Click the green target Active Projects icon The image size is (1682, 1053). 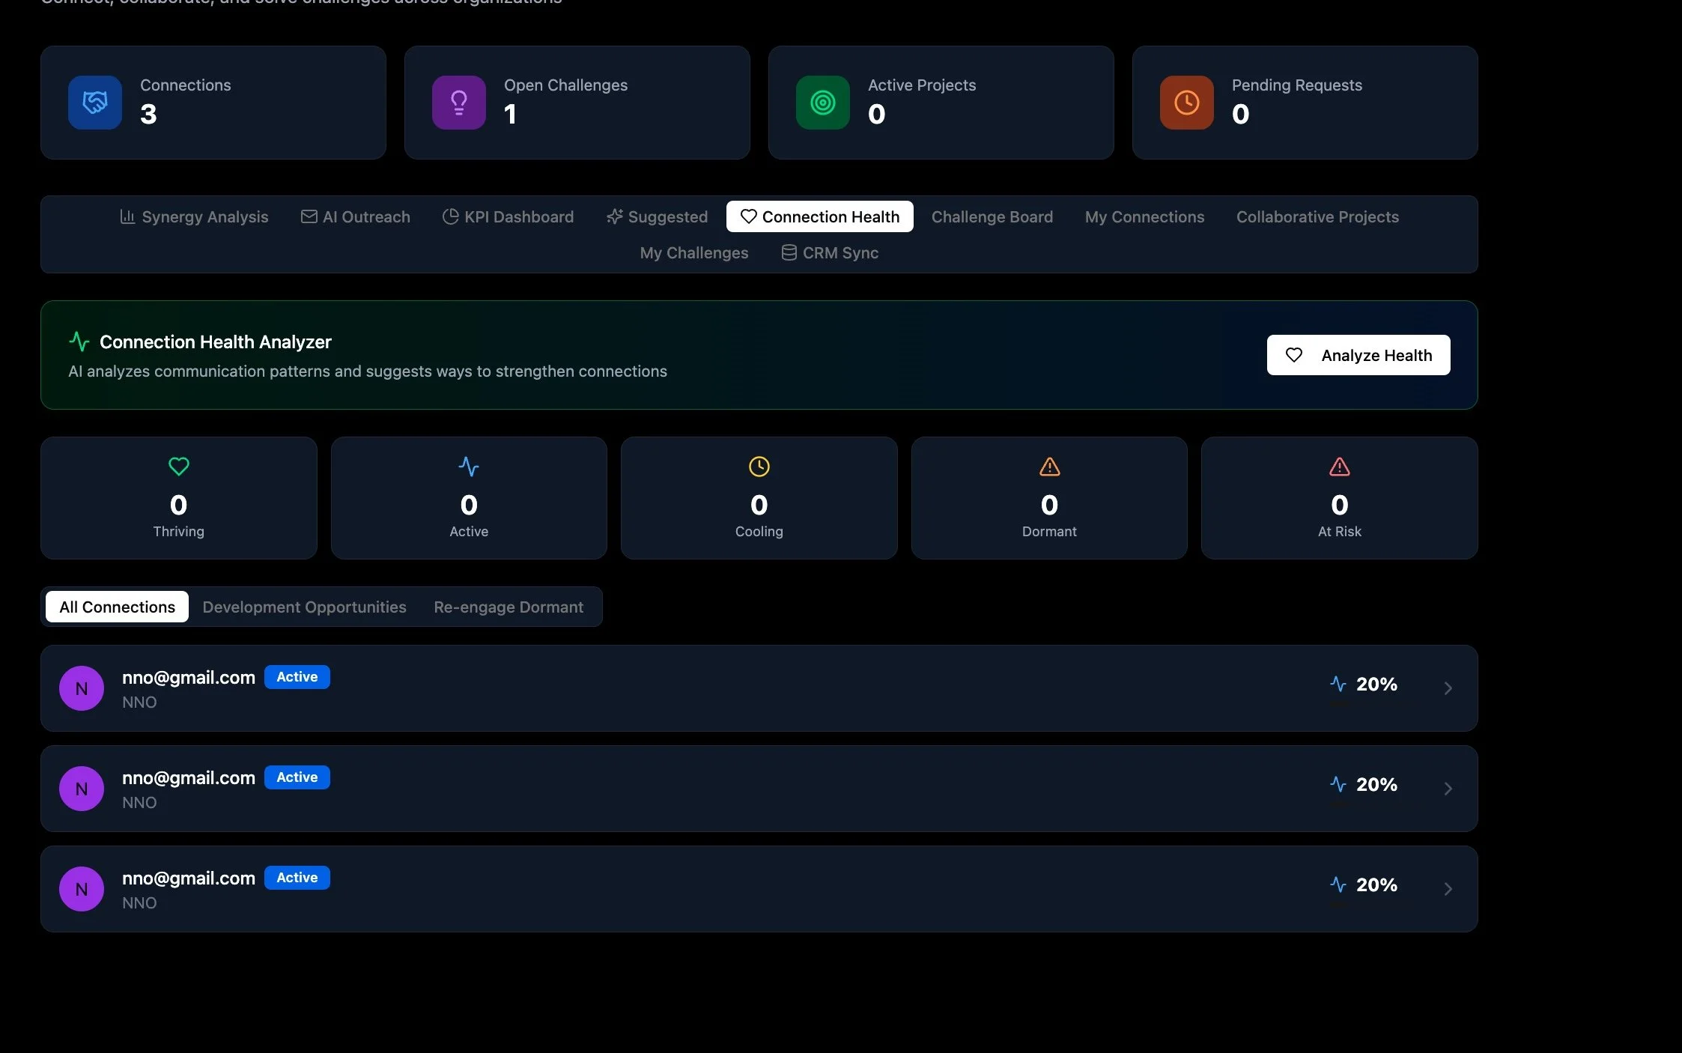pos(823,103)
